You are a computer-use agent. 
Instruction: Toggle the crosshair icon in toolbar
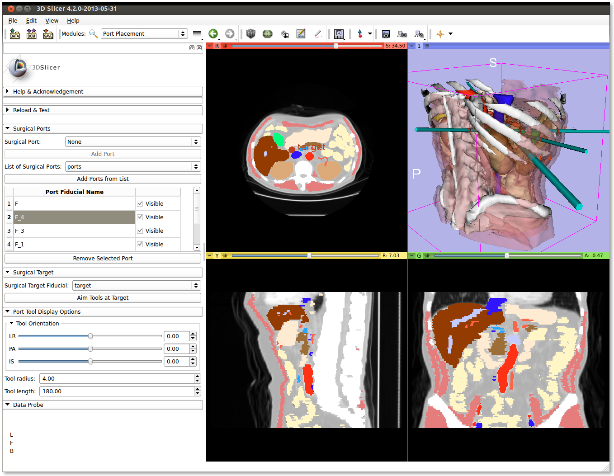(440, 34)
